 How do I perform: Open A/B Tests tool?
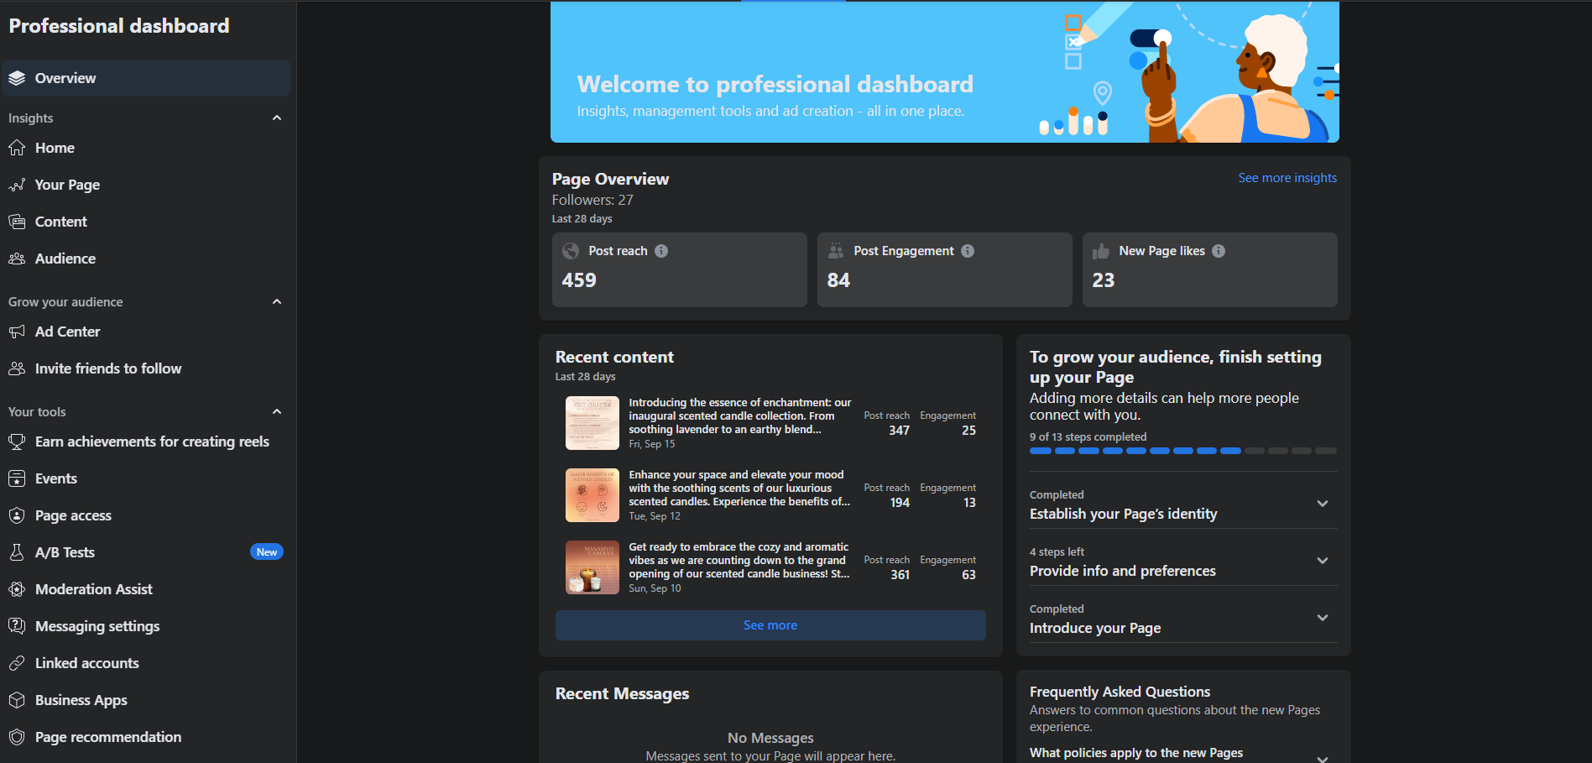(x=146, y=552)
